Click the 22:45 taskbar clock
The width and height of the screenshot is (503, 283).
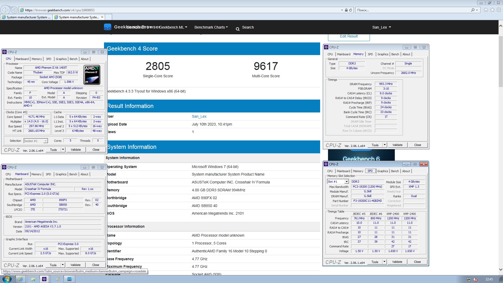[x=489, y=279]
